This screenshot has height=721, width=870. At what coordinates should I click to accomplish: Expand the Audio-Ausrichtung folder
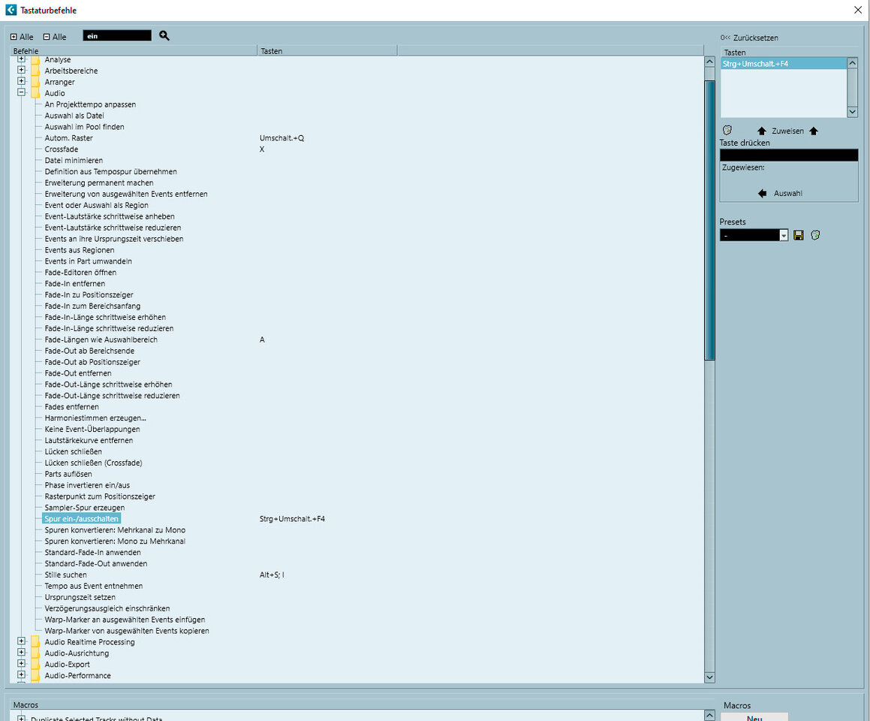pyautogui.click(x=21, y=652)
